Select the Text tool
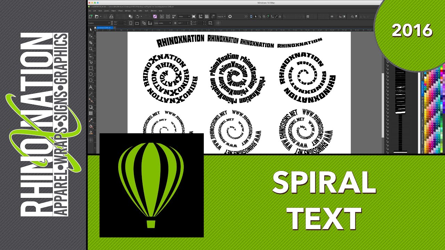 pyautogui.click(x=91, y=87)
